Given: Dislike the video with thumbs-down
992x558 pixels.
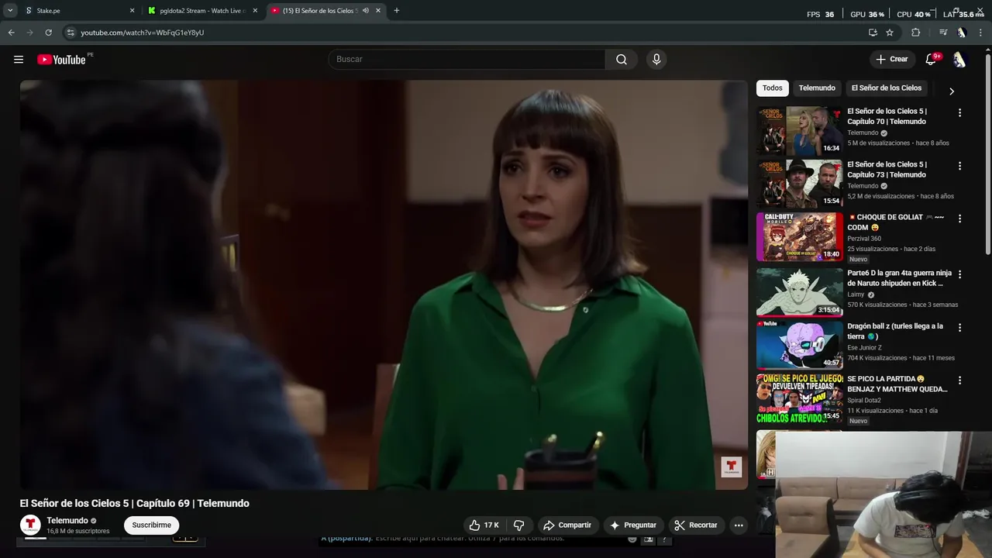Looking at the screenshot, I should click(518, 525).
